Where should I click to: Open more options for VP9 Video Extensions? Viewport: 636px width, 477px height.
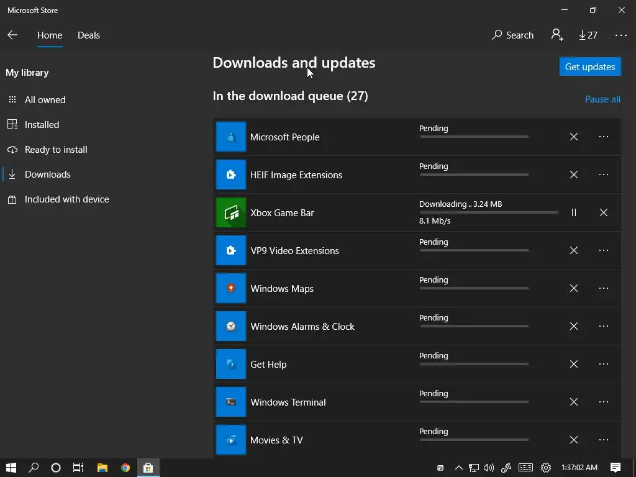604,250
